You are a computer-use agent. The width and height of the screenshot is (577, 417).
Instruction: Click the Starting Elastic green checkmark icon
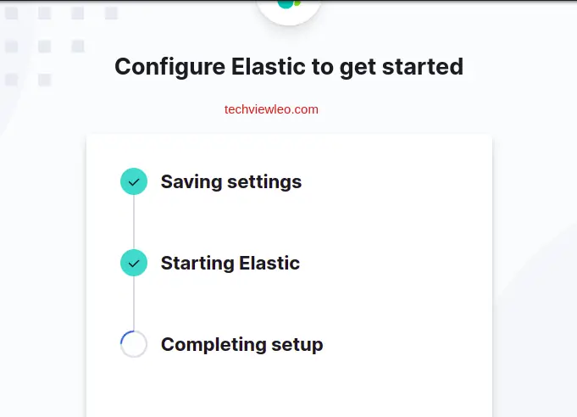[x=134, y=263]
